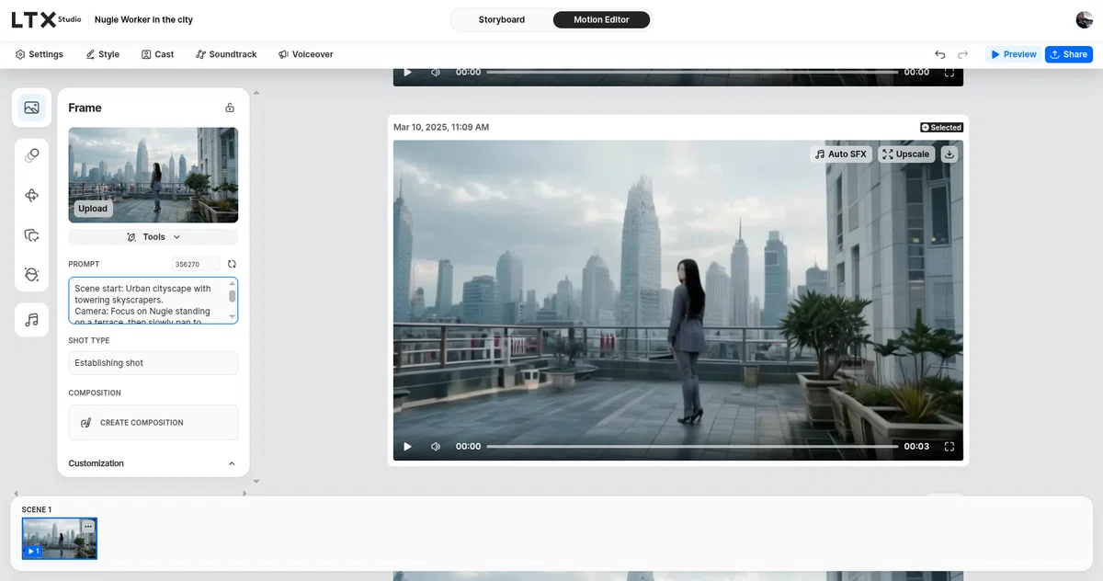Expand the Tools dropdown
The image size is (1103, 581).
click(x=154, y=237)
